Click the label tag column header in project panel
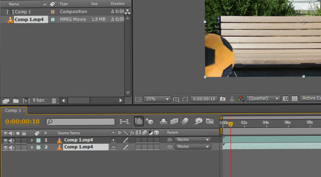This screenshot has height=177, width=321. tap(53, 4)
